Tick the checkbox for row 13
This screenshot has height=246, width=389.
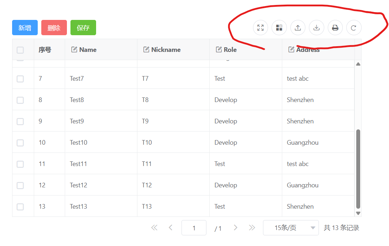20,207
